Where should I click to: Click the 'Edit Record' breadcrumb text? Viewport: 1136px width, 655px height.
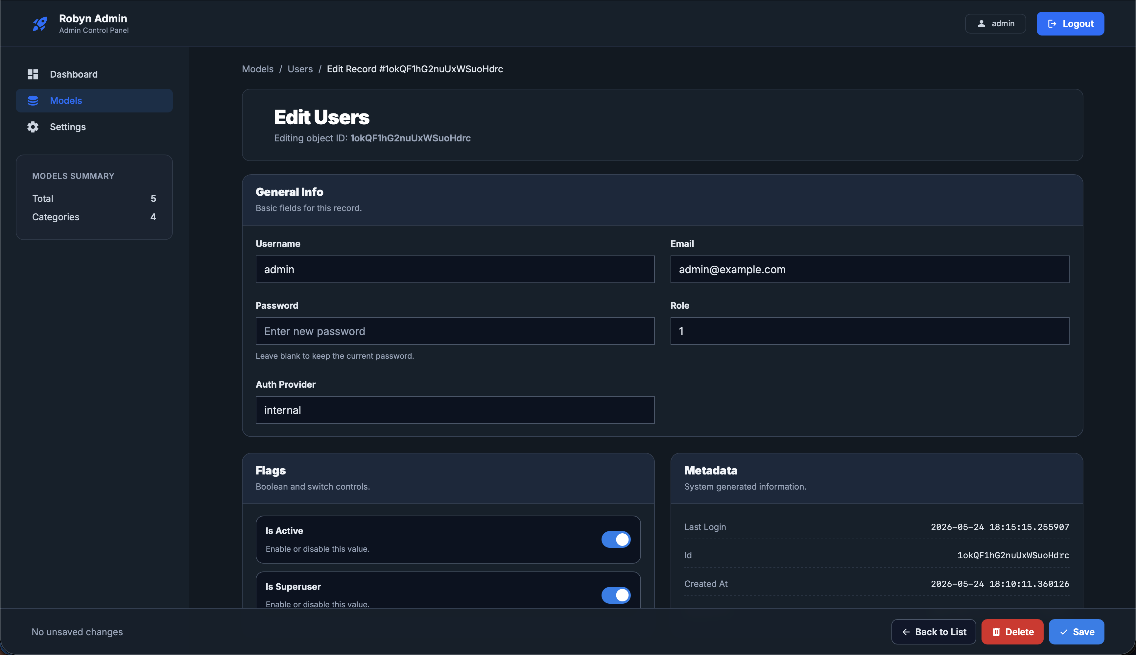point(414,69)
